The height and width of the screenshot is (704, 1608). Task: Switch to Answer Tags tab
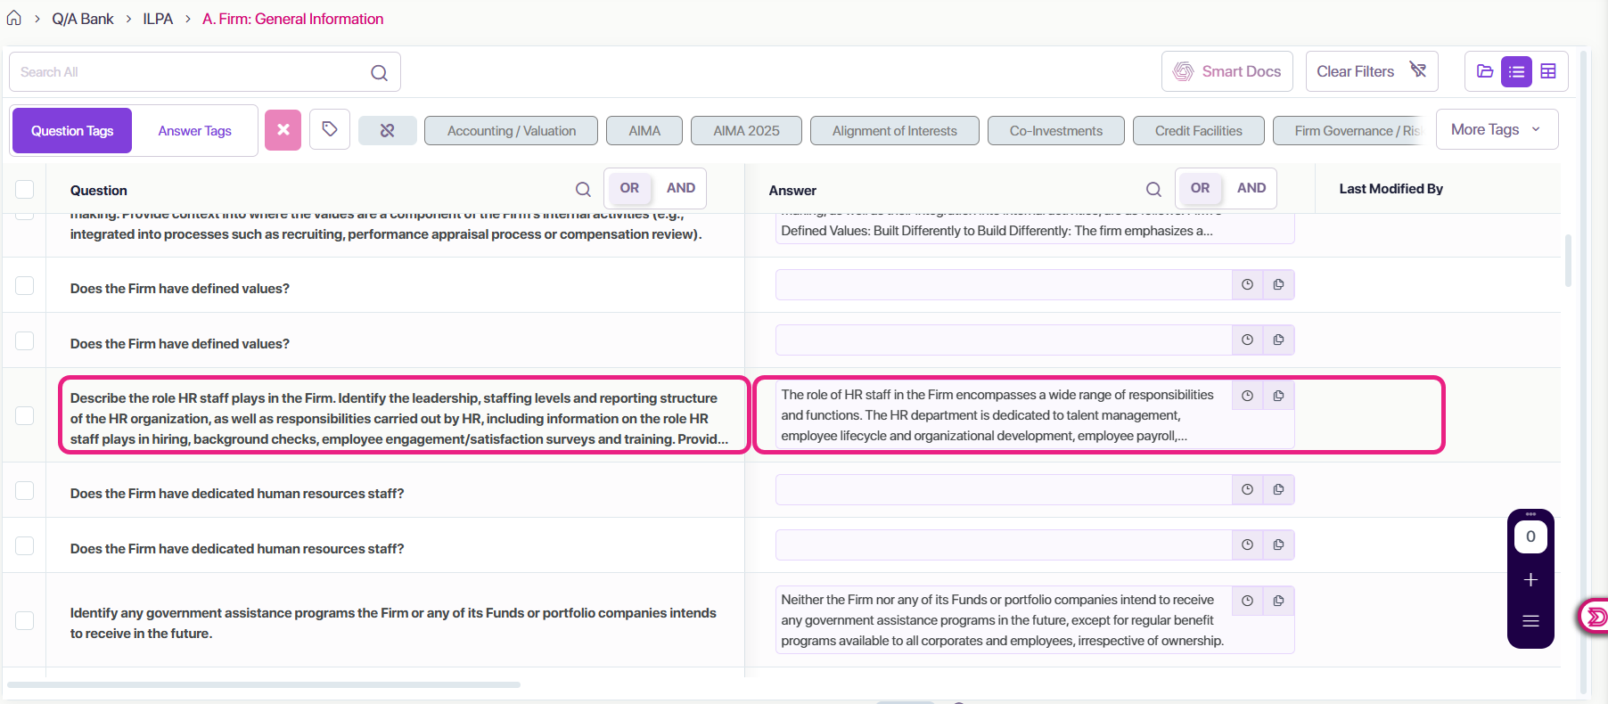pyautogui.click(x=194, y=131)
